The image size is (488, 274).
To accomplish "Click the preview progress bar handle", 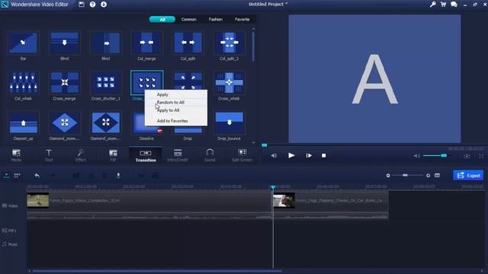I will point(265,145).
